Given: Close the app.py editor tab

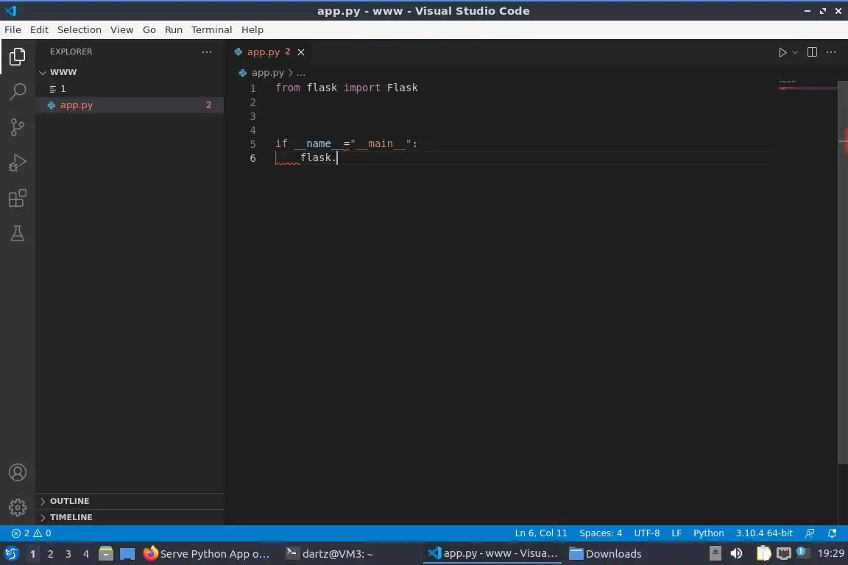Looking at the screenshot, I should [x=300, y=52].
